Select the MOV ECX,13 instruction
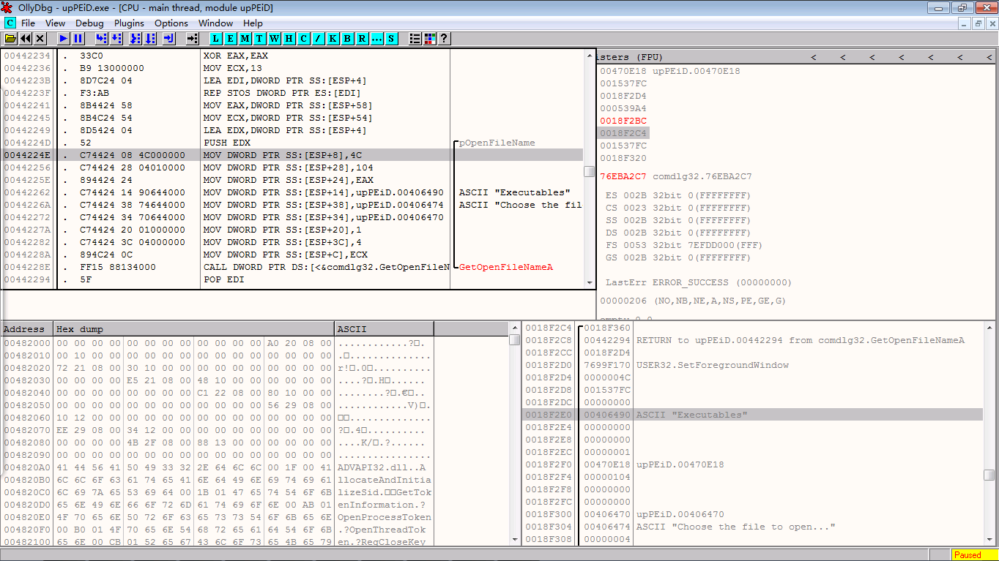999x561 pixels. tap(293, 68)
